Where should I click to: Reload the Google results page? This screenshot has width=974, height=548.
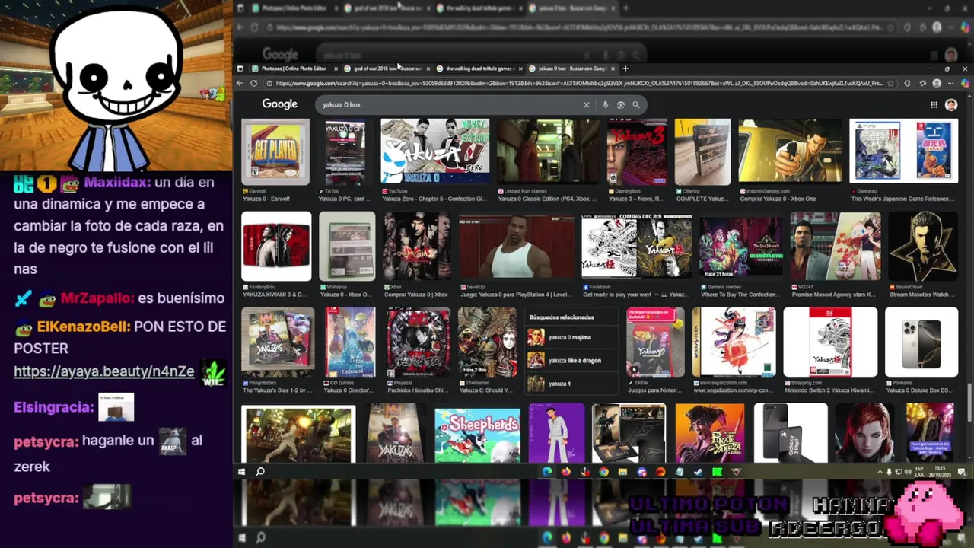coord(253,83)
